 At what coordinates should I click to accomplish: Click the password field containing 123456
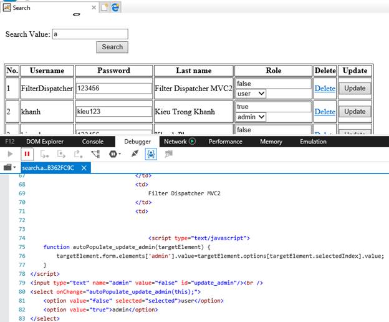click(114, 89)
